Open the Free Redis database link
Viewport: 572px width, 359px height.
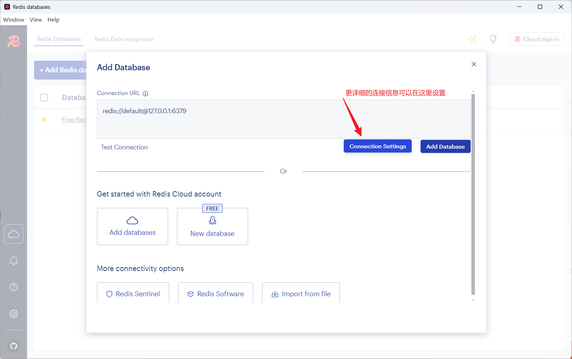74,120
